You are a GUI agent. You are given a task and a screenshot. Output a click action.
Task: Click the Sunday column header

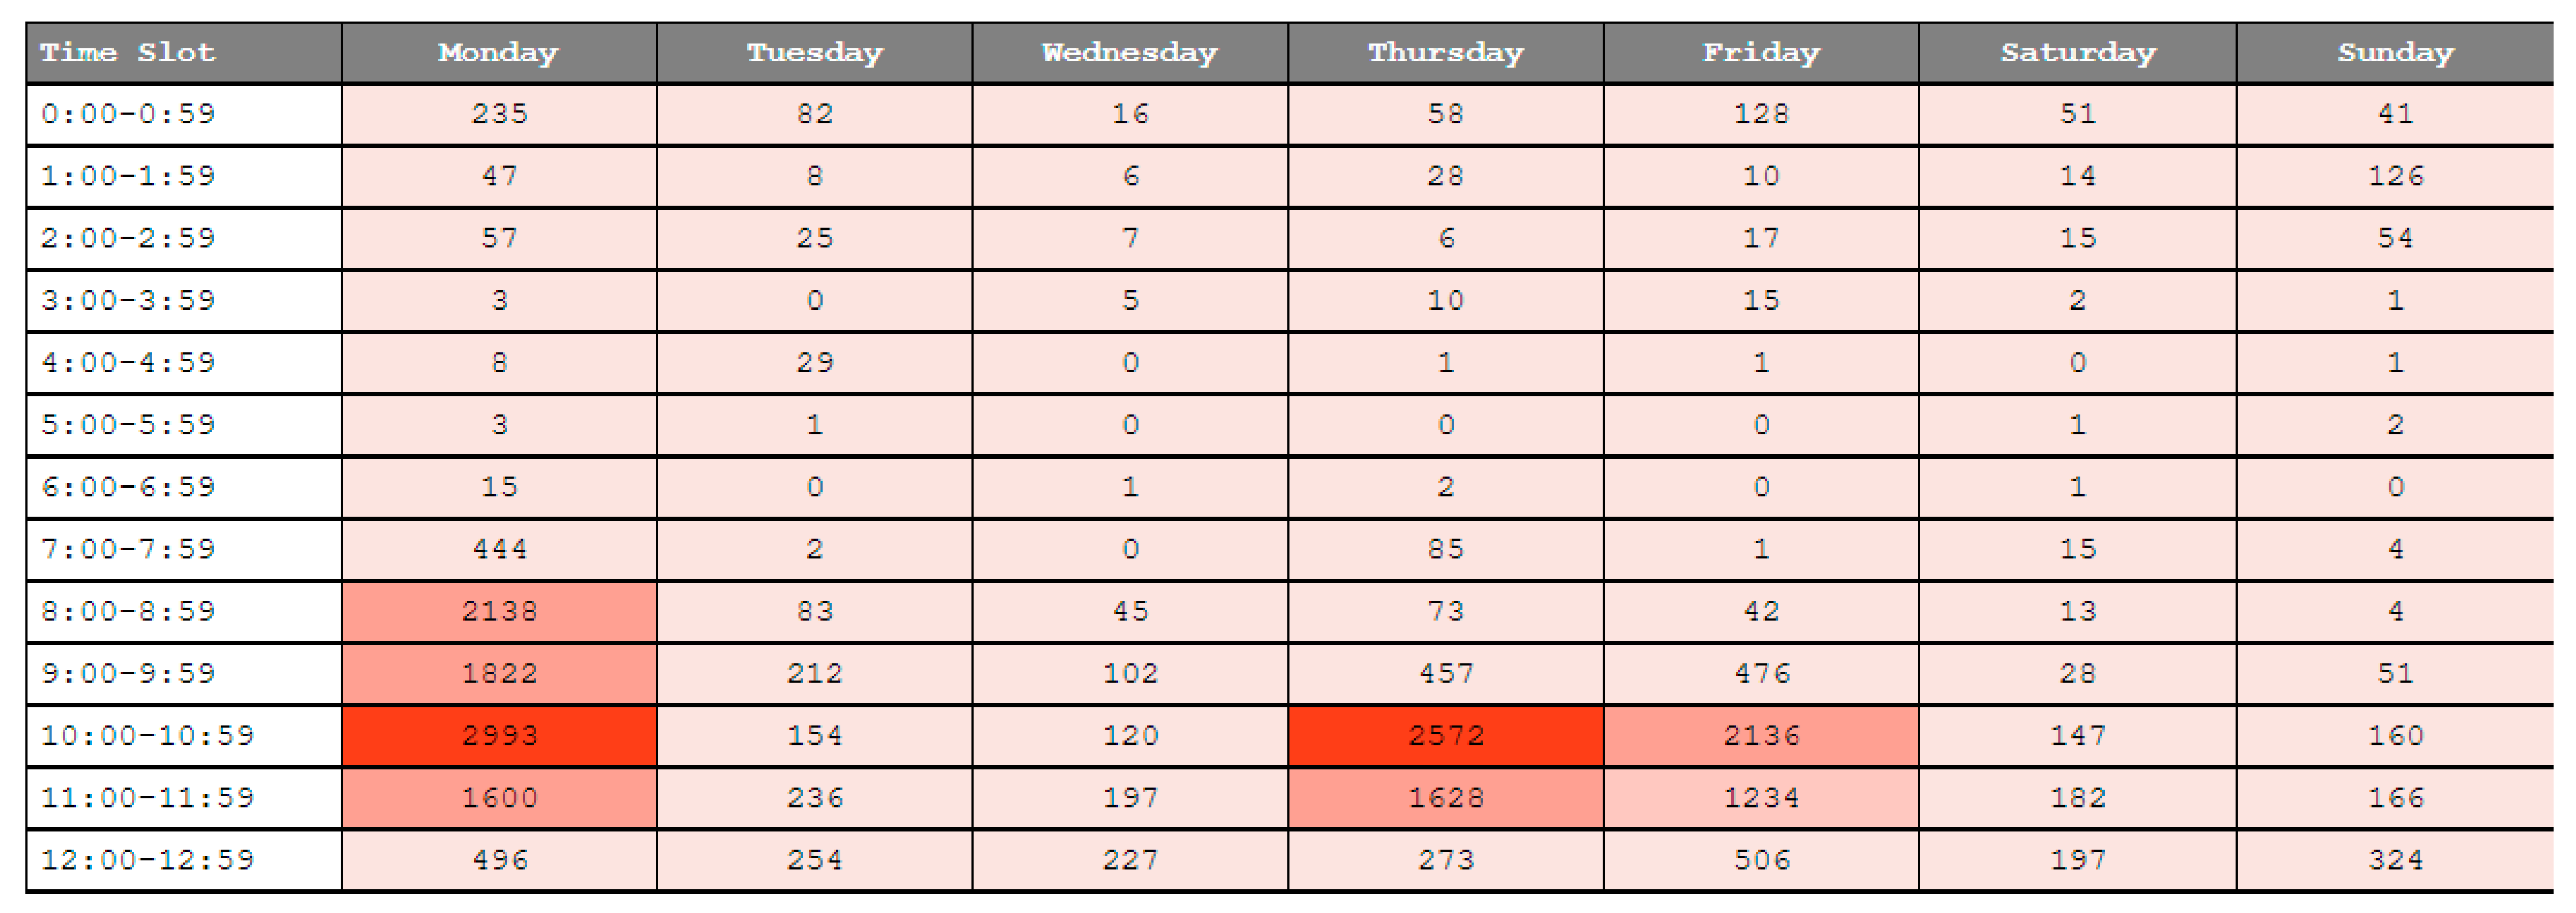pyautogui.click(x=2395, y=53)
